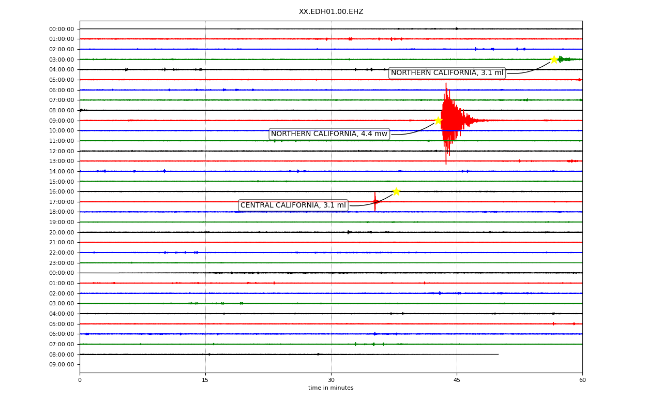Click the plot title XX.EDH01.00.EHZ

click(x=331, y=11)
